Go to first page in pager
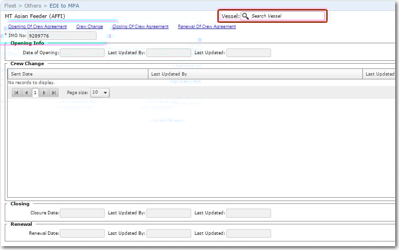Image resolution: width=399 pixels, height=250 pixels. [17, 93]
